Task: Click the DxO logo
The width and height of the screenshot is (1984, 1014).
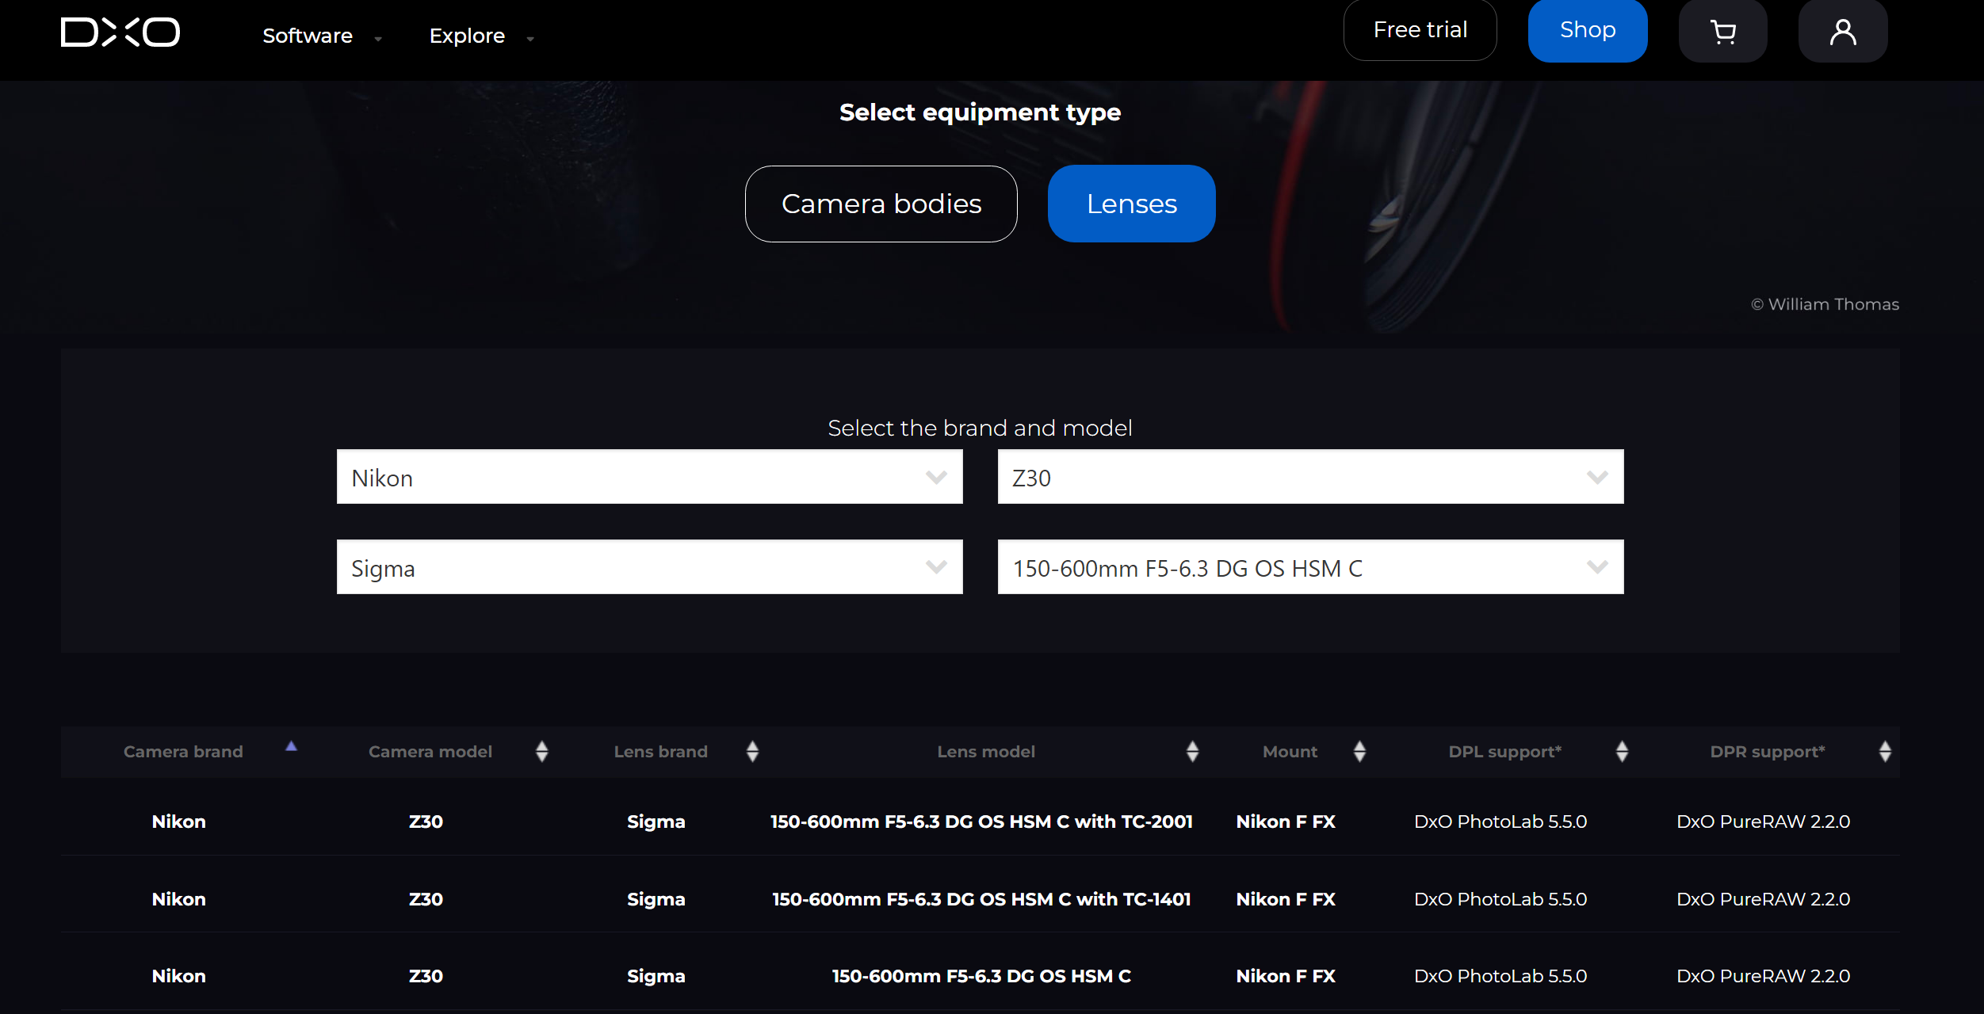Action: tap(120, 32)
